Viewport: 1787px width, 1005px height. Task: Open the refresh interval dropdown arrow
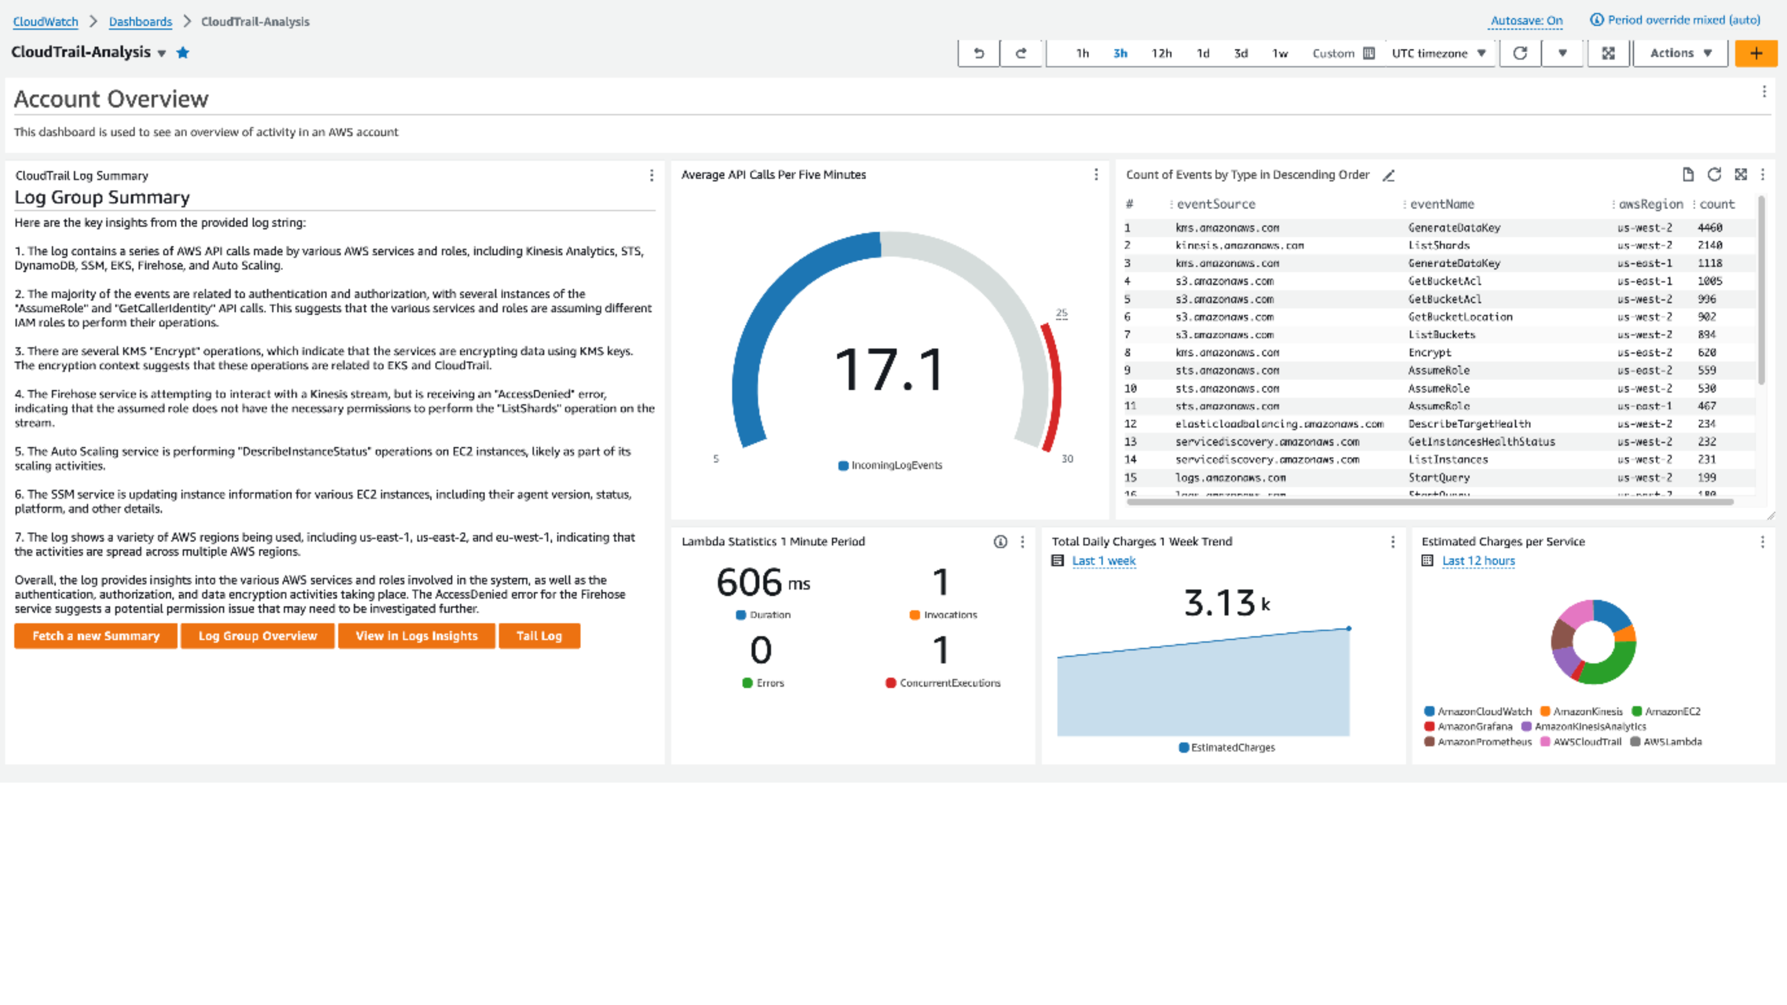tap(1562, 54)
